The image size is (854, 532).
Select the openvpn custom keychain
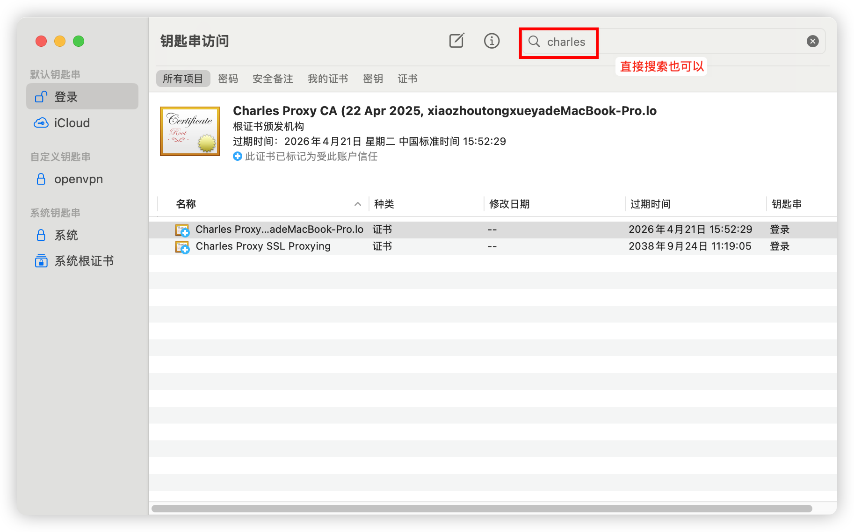82,179
